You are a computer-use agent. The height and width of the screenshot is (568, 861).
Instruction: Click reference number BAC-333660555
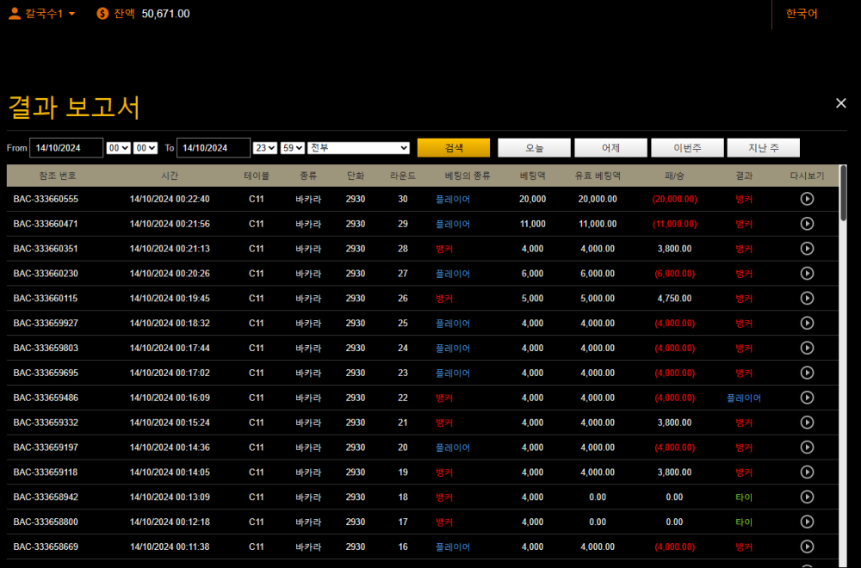46,199
